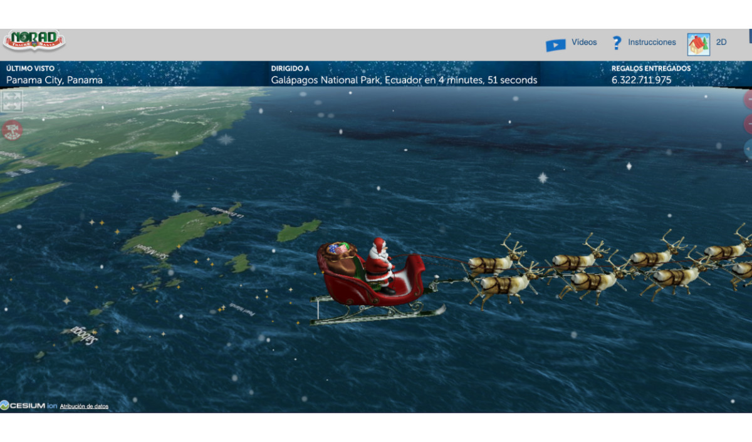Click the blue Videos play icon
Viewport: 752px width, 442px height.
click(555, 44)
